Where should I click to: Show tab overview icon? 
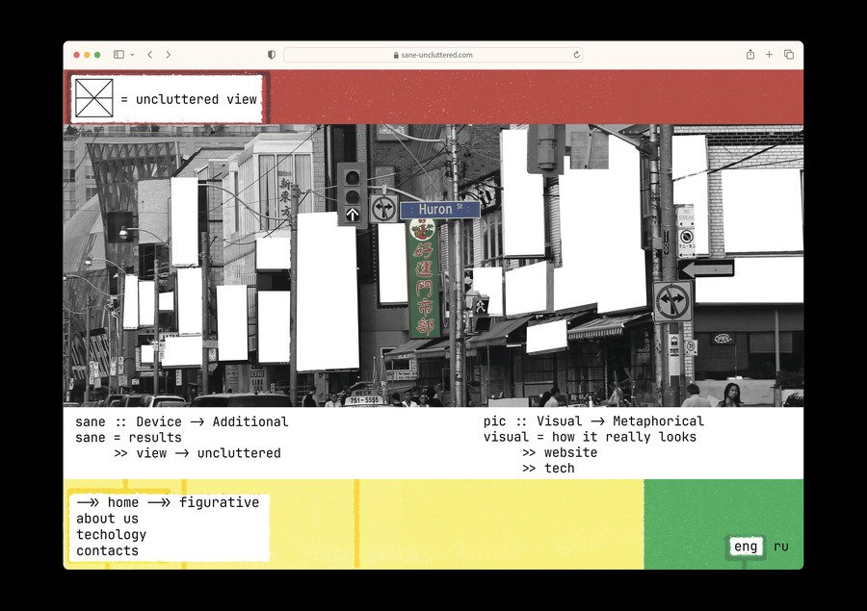(x=789, y=54)
